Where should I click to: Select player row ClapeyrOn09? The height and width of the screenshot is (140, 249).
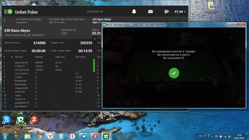(x=48, y=88)
